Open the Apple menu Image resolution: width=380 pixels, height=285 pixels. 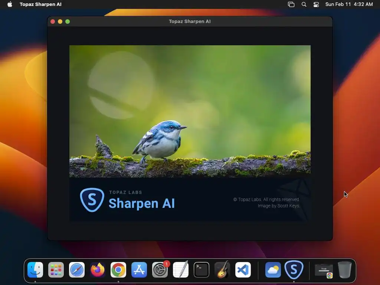click(x=10, y=4)
